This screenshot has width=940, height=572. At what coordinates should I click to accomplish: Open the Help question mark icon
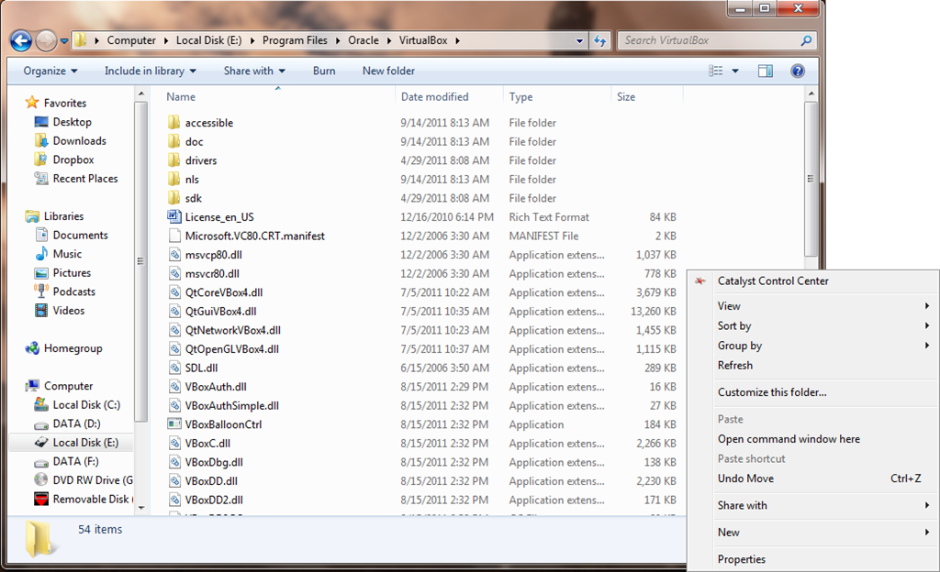click(x=797, y=71)
